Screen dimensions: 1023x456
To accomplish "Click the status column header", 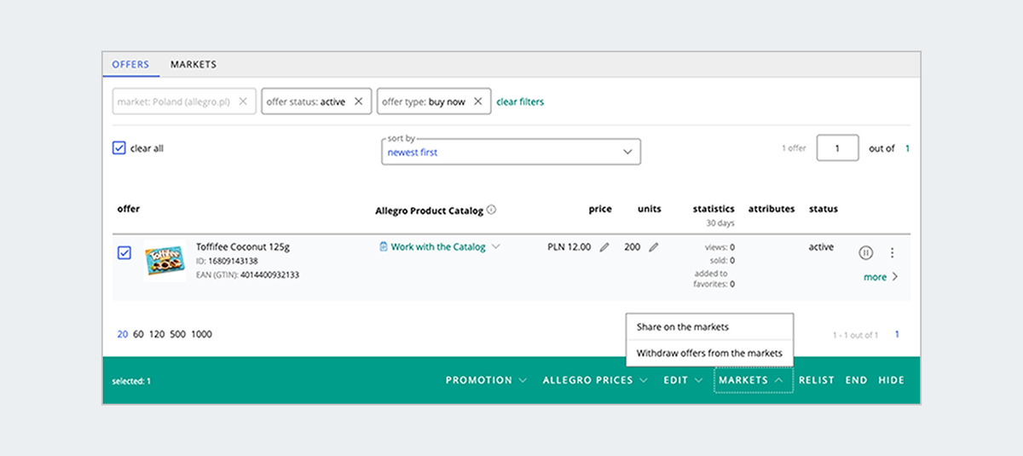I will 824,209.
